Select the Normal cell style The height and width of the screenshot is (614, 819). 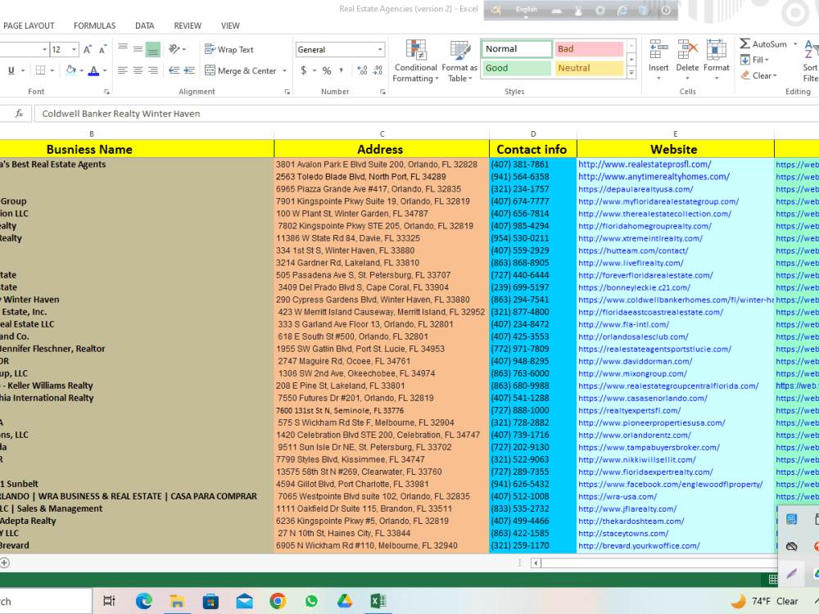point(516,49)
